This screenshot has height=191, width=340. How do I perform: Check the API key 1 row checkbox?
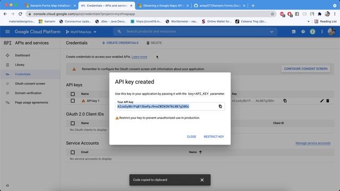73,101
